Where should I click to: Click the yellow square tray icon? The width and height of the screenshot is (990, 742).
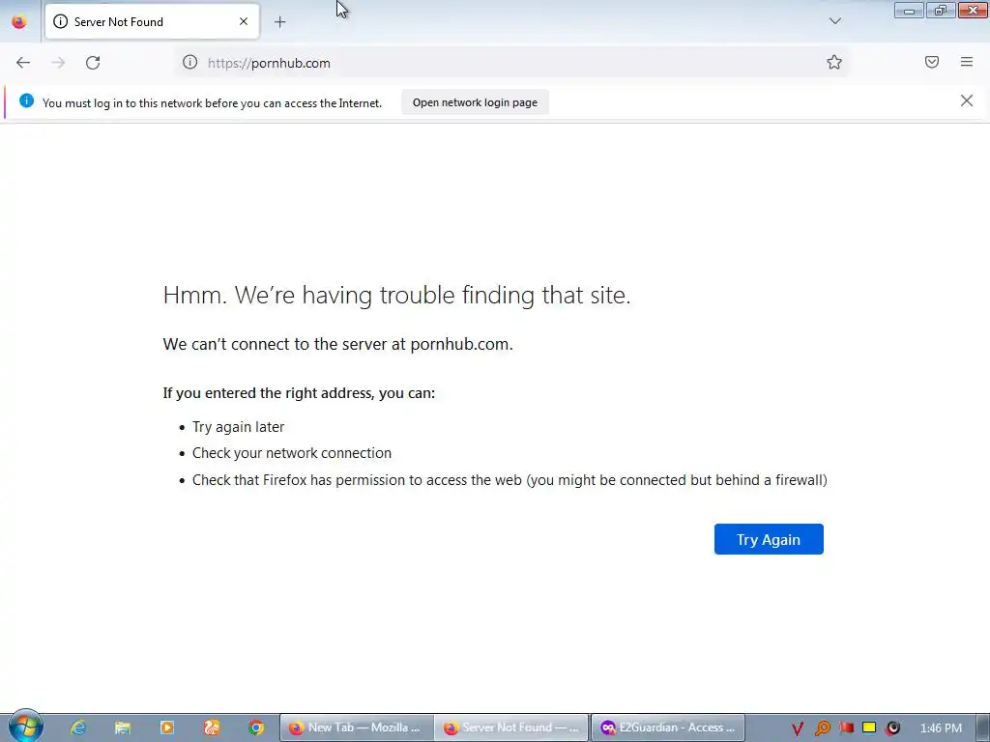(869, 728)
